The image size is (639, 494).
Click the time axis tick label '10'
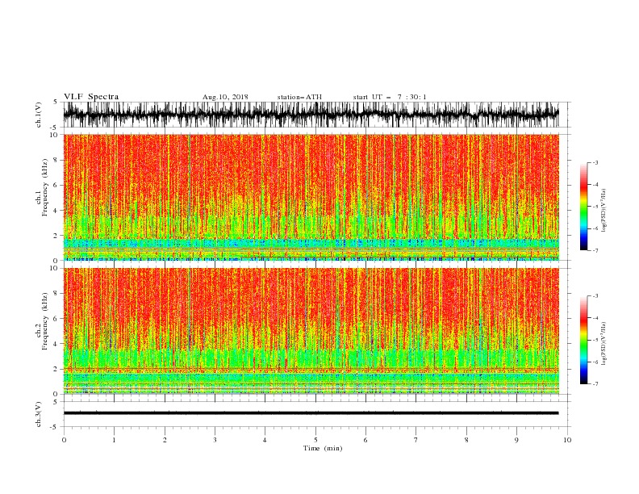(567, 440)
